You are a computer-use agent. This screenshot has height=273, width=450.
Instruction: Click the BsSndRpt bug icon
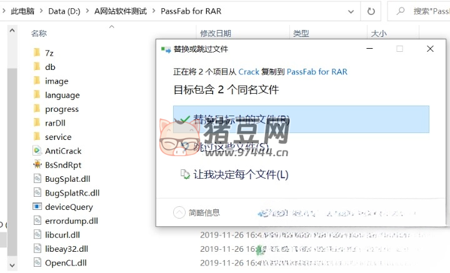37,164
